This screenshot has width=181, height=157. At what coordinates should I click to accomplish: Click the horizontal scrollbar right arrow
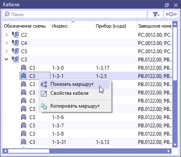point(169,151)
